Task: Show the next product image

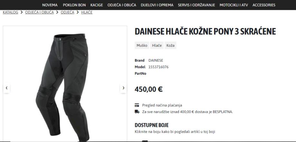Action: (x=123, y=88)
